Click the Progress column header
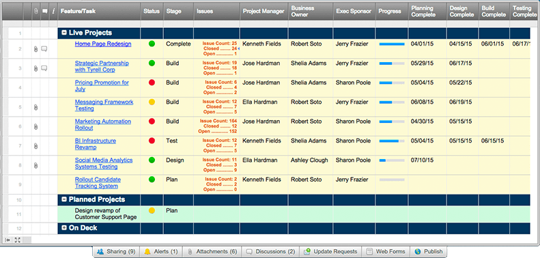This screenshot has height=258, width=540. click(x=392, y=12)
